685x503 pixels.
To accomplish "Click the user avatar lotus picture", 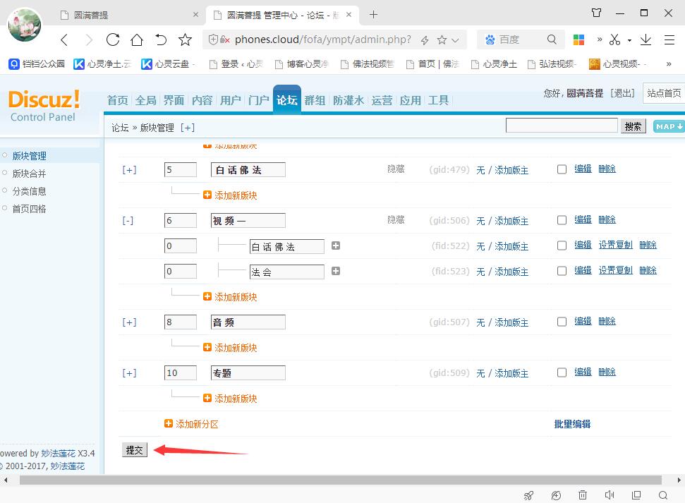I will [x=25, y=25].
